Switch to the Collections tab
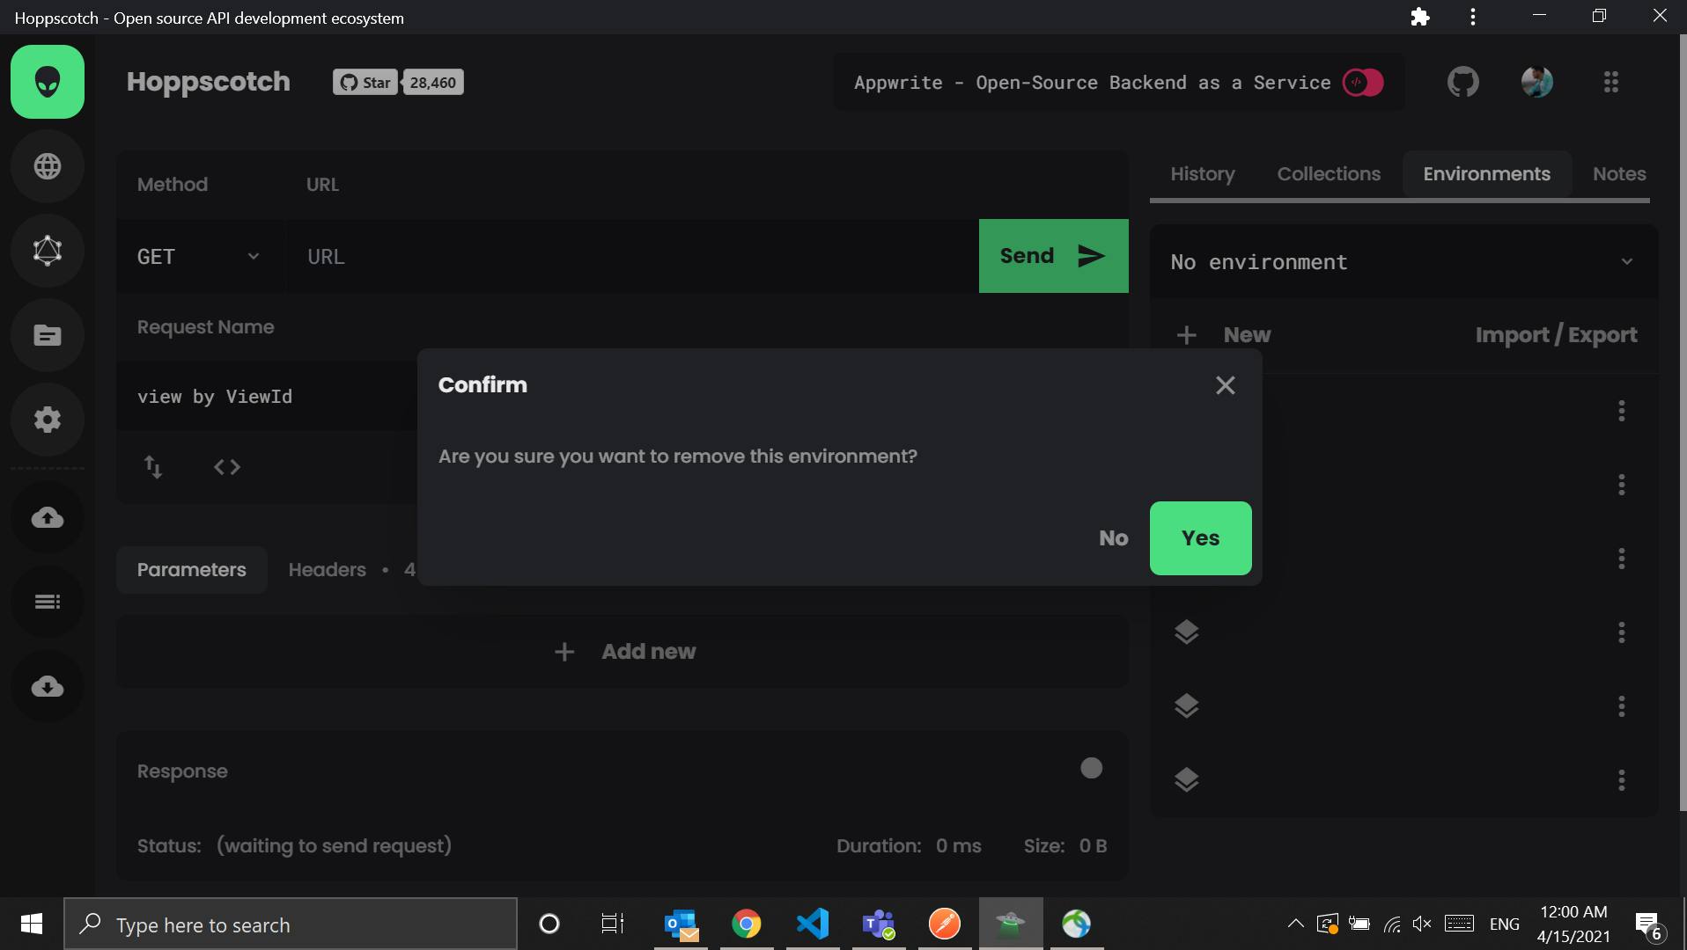Image resolution: width=1687 pixels, height=950 pixels. click(x=1329, y=174)
